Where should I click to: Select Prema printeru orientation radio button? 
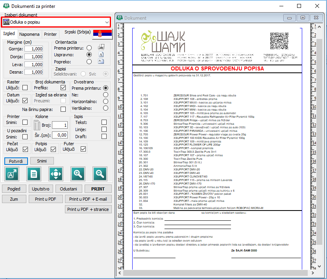point(89,48)
